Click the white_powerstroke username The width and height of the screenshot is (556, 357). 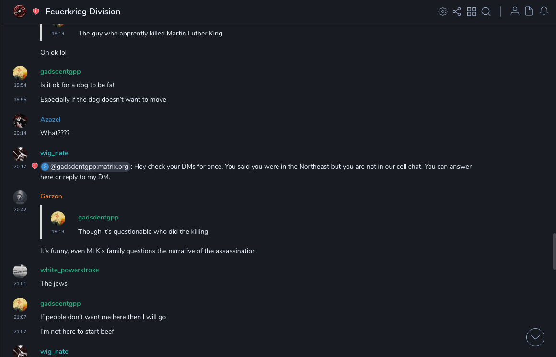[x=69, y=270]
